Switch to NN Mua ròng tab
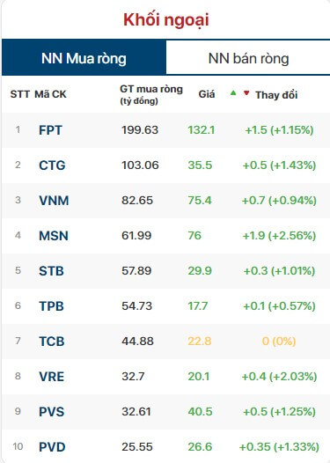This screenshot has width=330, height=463. (x=84, y=57)
